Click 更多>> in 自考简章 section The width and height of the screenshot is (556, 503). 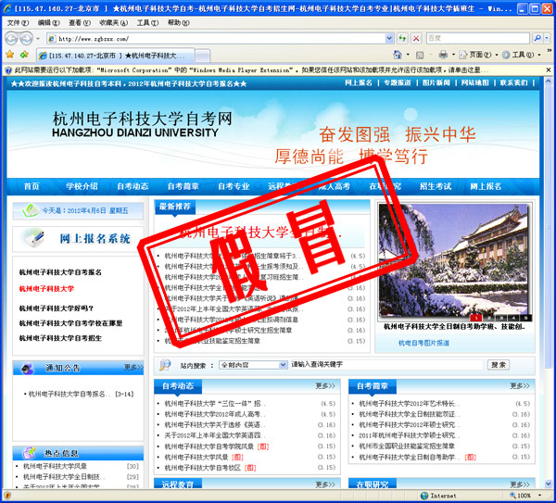pos(520,385)
